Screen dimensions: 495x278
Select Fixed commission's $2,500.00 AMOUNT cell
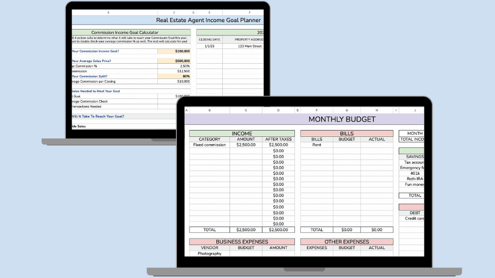coord(246,145)
